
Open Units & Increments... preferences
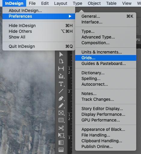tap(106, 52)
